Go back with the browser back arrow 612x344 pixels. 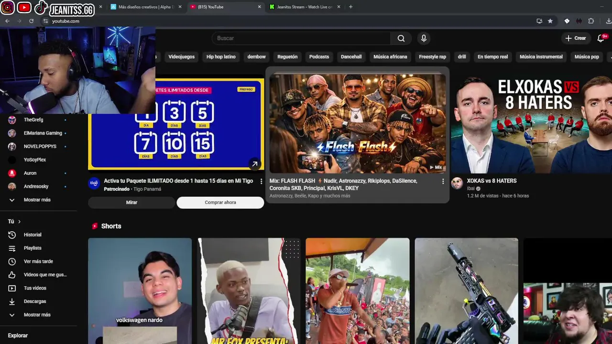click(x=7, y=21)
